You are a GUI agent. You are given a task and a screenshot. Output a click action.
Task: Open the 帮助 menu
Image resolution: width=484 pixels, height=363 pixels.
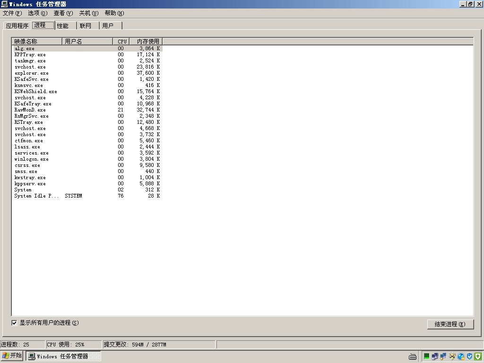114,13
